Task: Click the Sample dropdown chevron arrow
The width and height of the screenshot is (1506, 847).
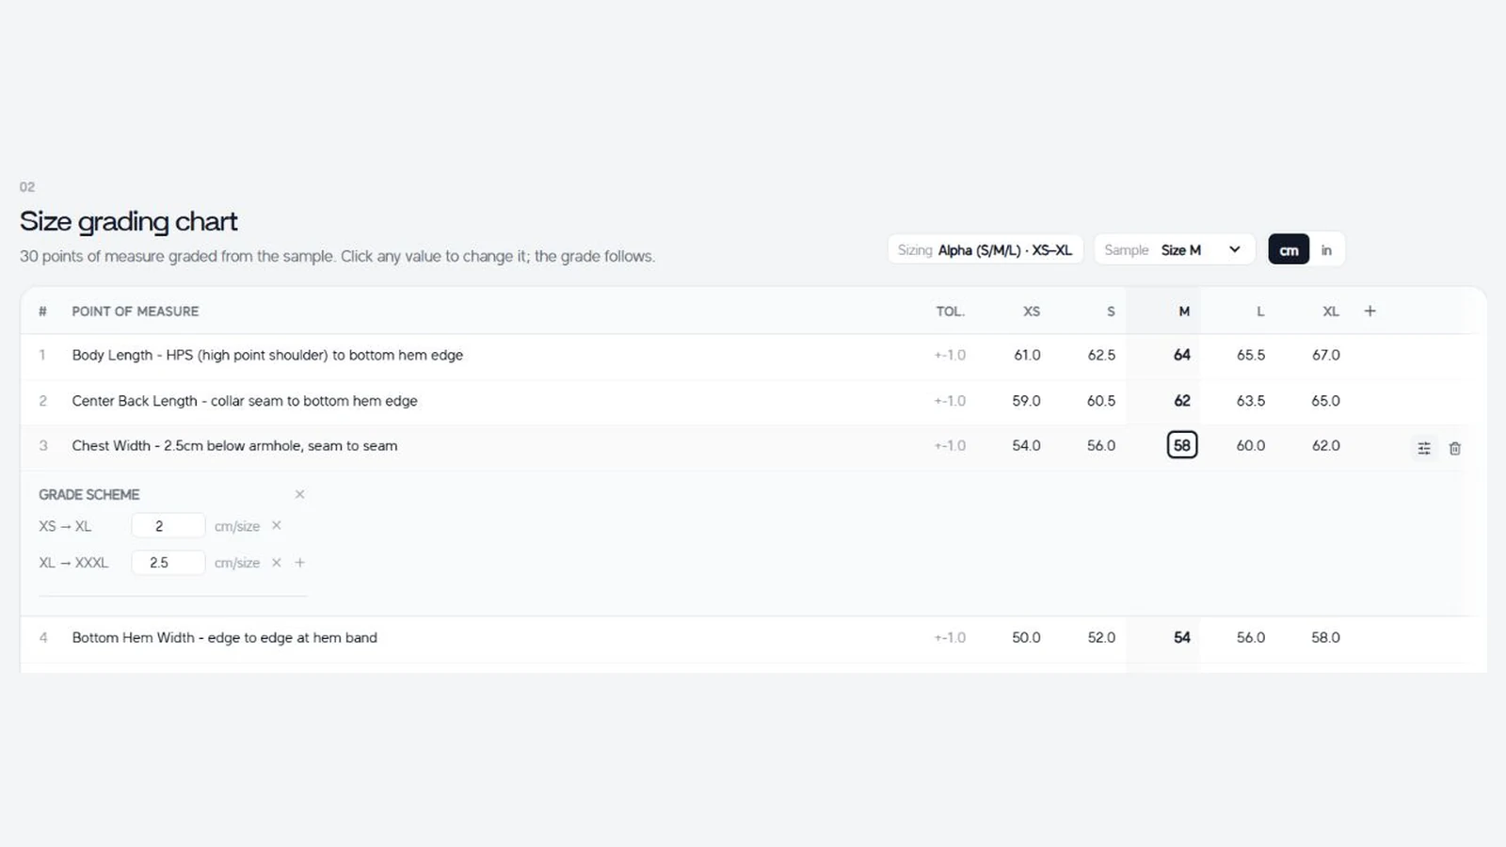Action: pyautogui.click(x=1235, y=249)
